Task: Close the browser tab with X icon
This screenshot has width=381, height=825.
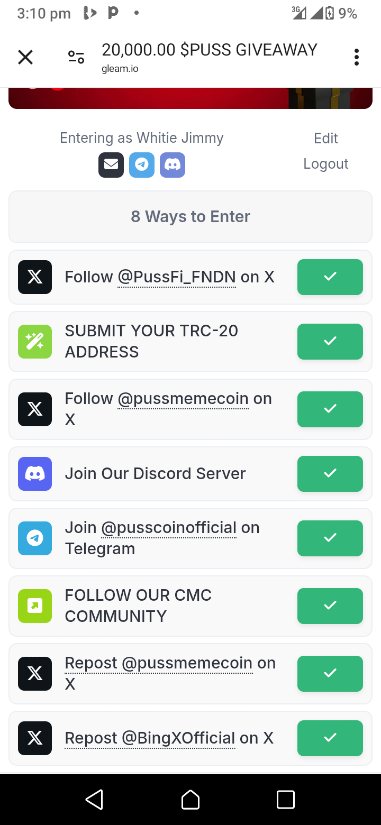Action: pyautogui.click(x=25, y=57)
